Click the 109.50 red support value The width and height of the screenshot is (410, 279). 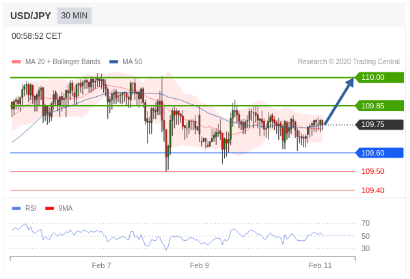tap(373, 171)
